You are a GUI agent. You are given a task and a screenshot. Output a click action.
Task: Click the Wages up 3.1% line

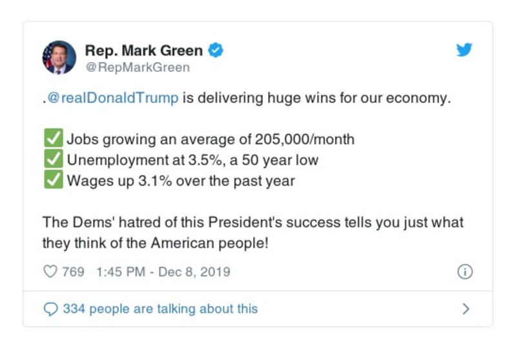pyautogui.click(x=181, y=180)
